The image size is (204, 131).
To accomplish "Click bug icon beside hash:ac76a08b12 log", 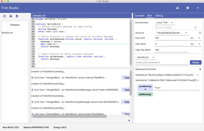I will click(32, 78).
